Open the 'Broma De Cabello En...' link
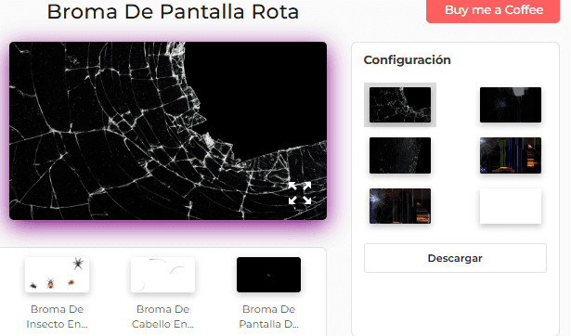 point(162,317)
